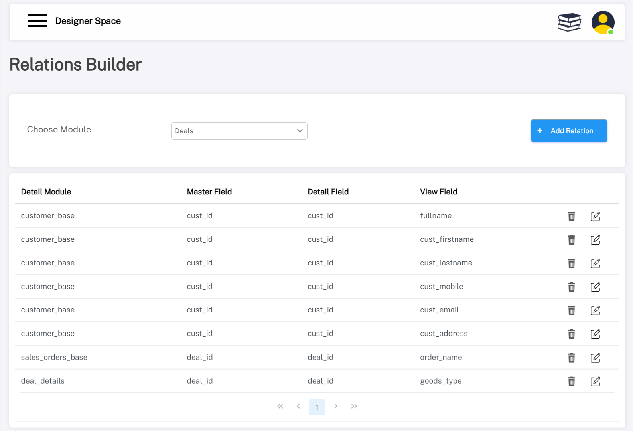Image resolution: width=633 pixels, height=431 pixels.
Task: Go to pagination page 1
Action: point(317,407)
